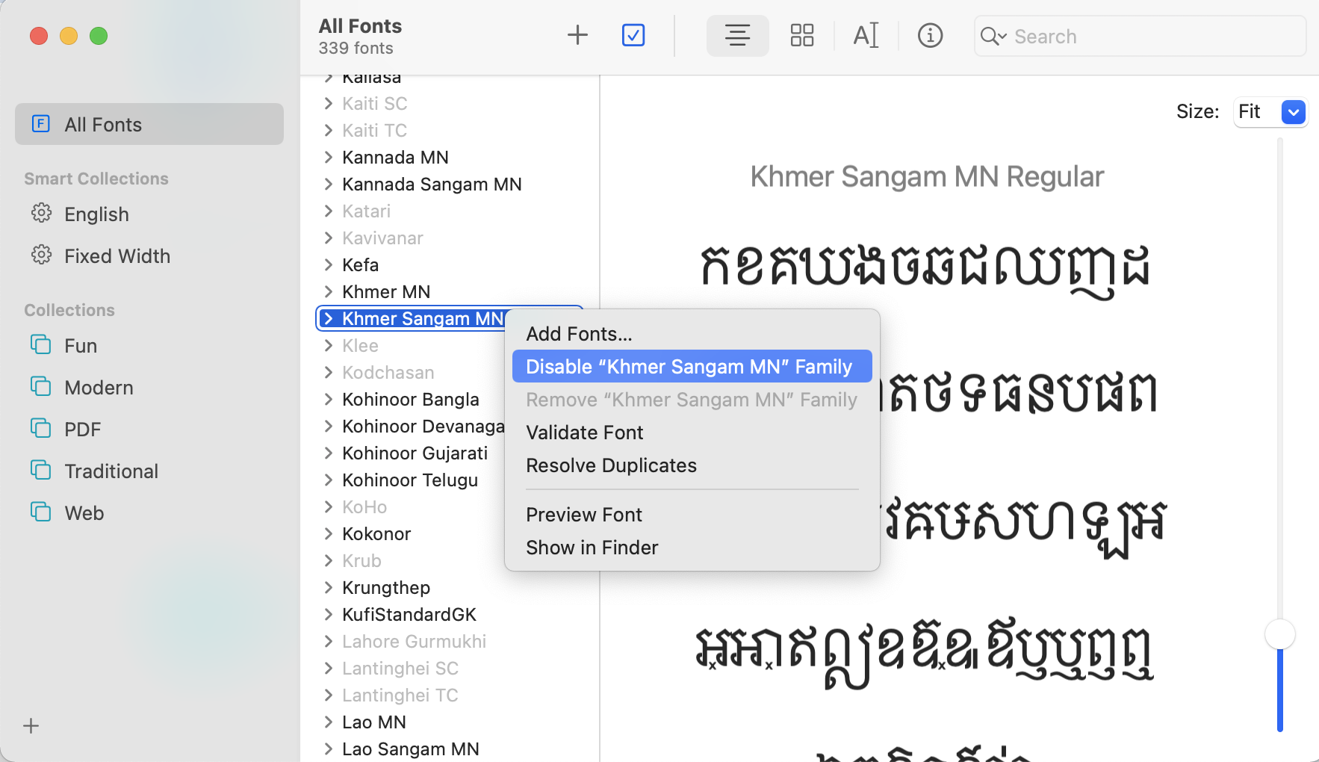Viewport: 1319px width, 762px height.
Task: Select Krub in font list
Action: (361, 561)
